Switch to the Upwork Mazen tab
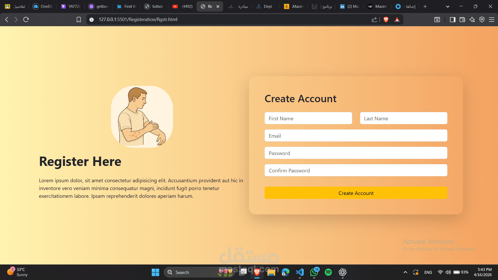498x280 pixels. click(x=377, y=6)
